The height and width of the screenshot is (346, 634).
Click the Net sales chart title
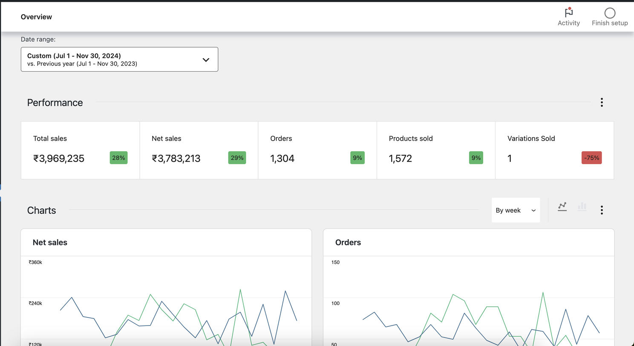[x=50, y=242]
